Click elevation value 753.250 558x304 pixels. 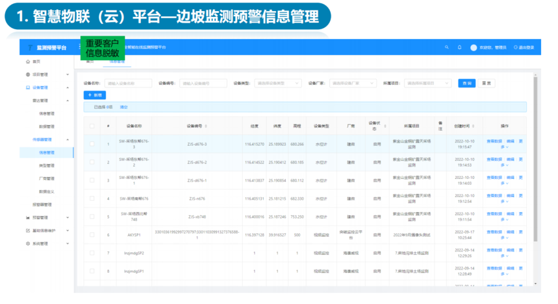point(297,216)
